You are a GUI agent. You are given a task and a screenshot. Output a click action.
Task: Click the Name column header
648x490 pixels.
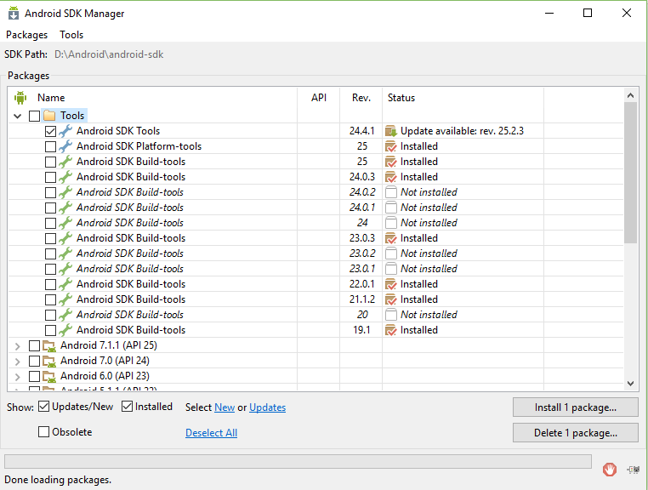51,98
